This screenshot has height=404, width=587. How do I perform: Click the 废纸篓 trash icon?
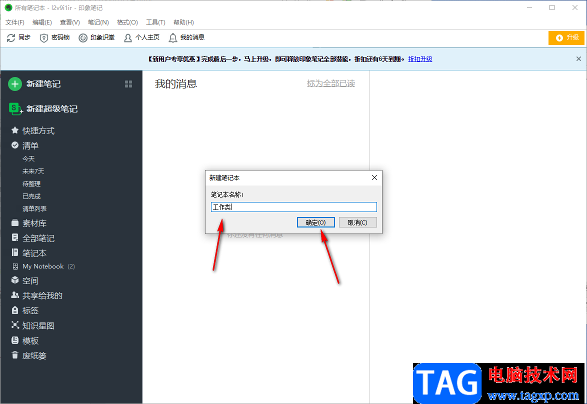click(x=15, y=355)
